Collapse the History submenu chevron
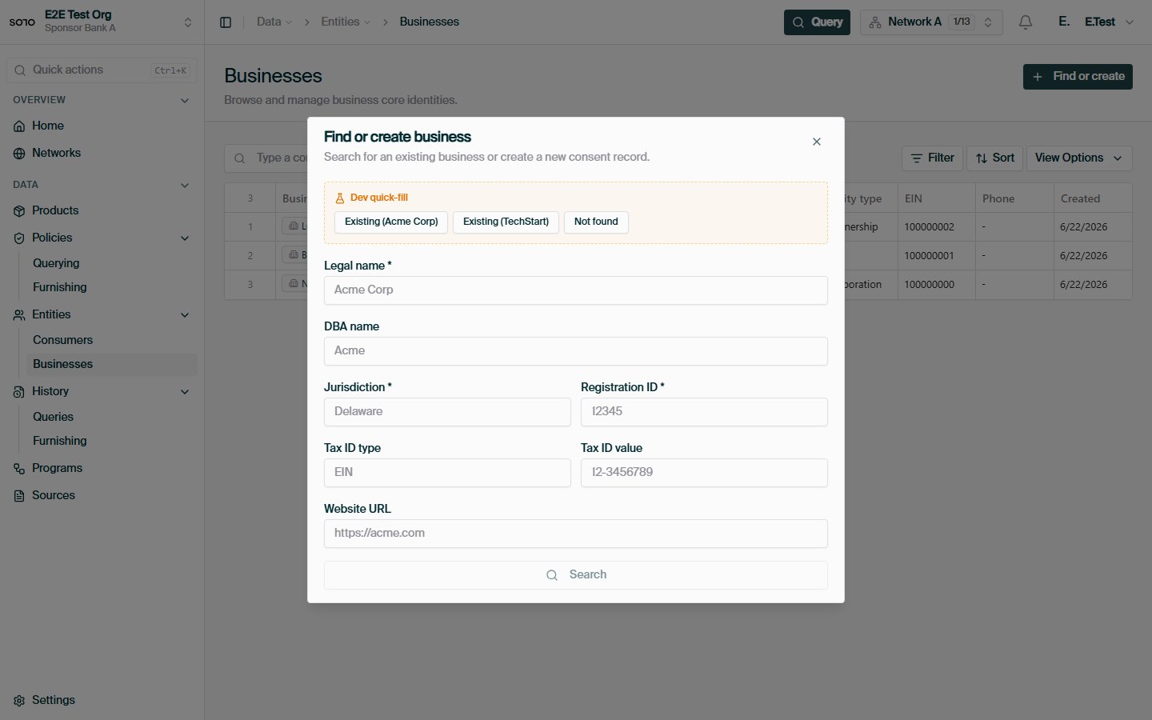 (185, 391)
